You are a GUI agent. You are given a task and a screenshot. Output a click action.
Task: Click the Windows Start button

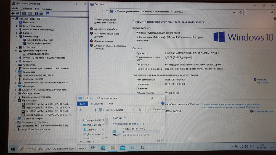point(13,149)
